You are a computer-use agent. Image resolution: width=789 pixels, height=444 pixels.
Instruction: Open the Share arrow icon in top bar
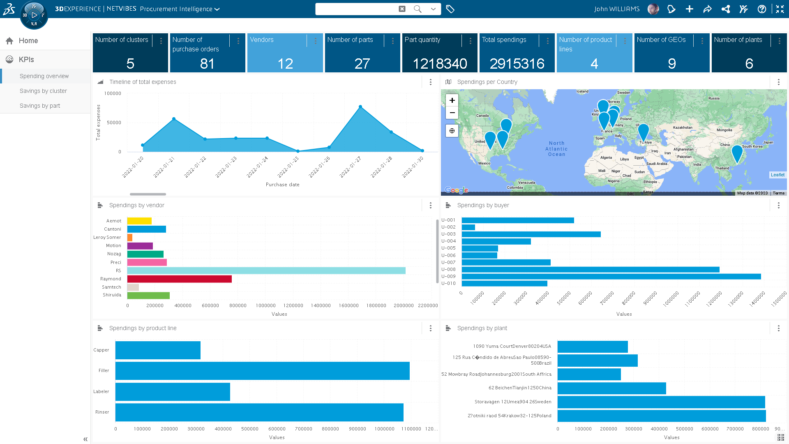pyautogui.click(x=707, y=9)
